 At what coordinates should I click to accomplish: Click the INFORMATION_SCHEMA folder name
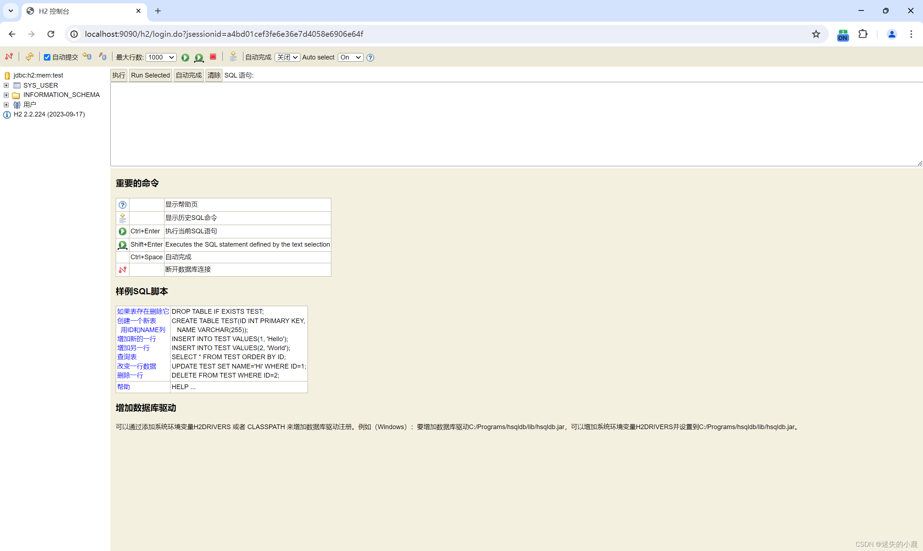62,95
